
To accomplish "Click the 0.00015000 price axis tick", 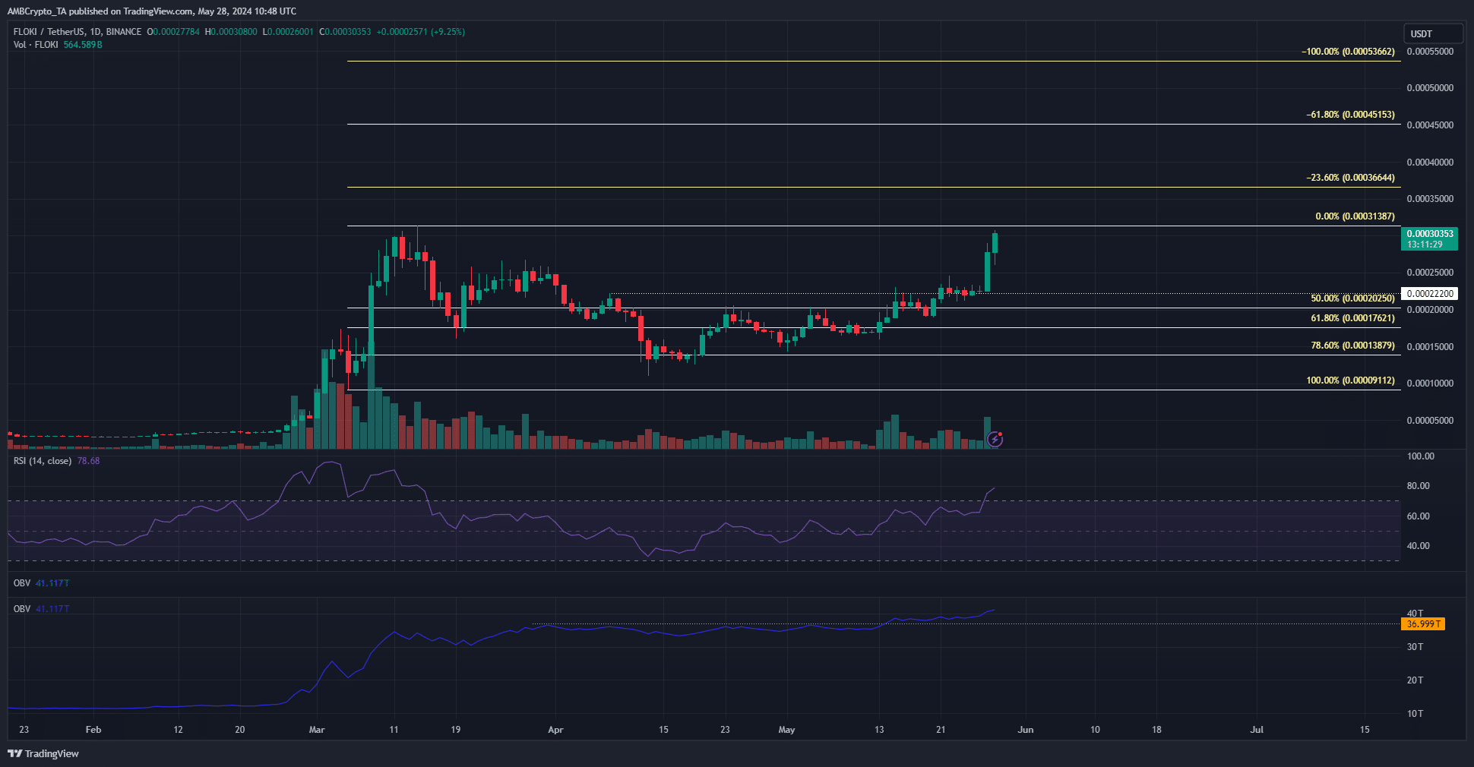I will pyautogui.click(x=1430, y=347).
